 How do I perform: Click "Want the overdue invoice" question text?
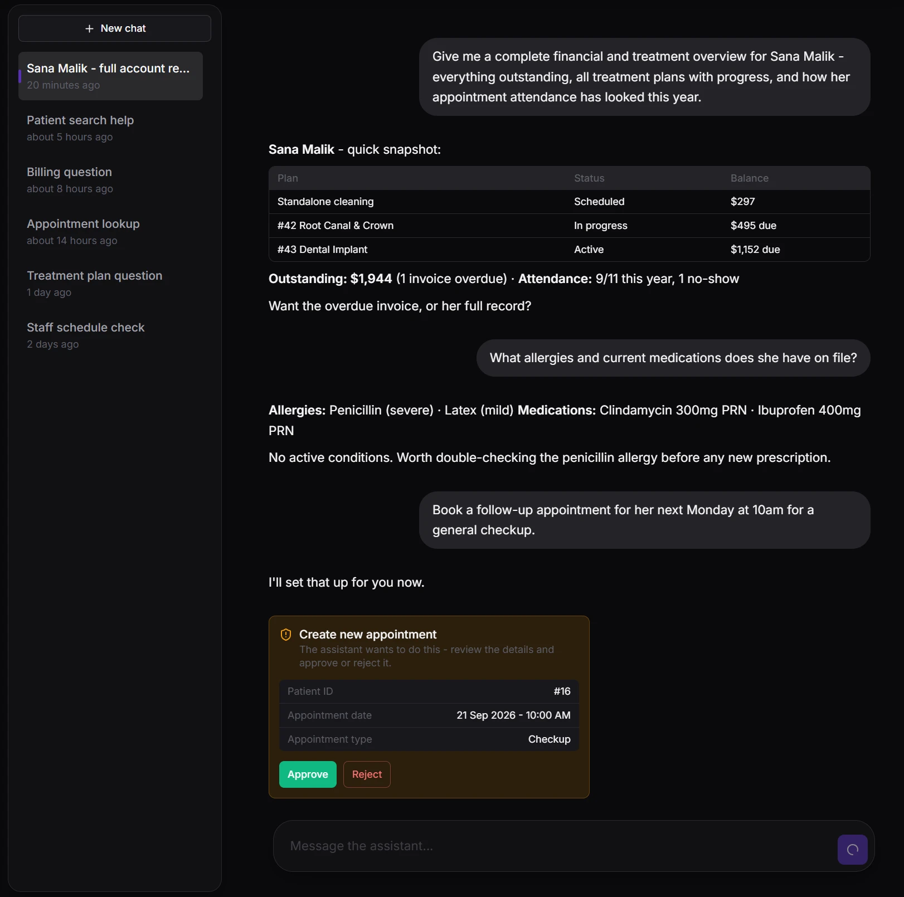400,306
